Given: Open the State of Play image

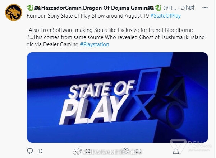Looking at the screenshot, I should 117,97.
